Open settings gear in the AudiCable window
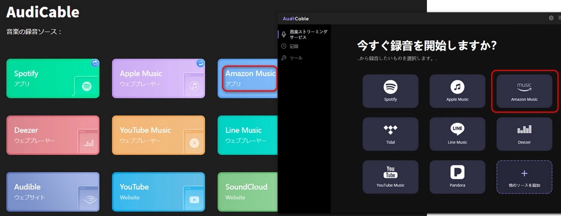Viewport: 561px width, 216px height. pyautogui.click(x=551, y=18)
